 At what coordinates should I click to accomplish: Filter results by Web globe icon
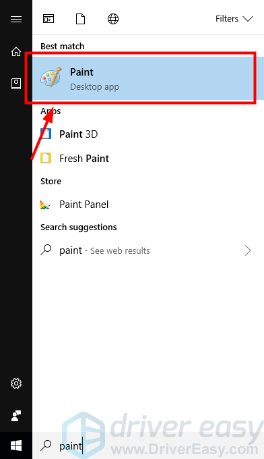[x=113, y=19]
